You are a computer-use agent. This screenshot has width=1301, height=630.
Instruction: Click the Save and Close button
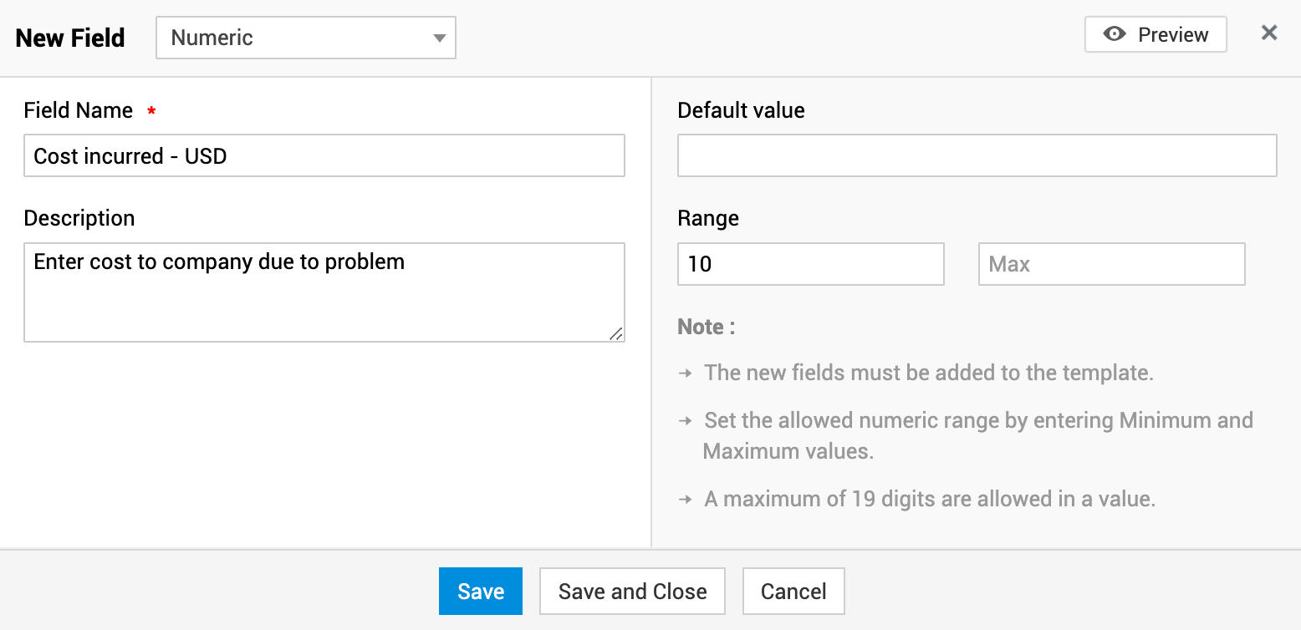(632, 592)
